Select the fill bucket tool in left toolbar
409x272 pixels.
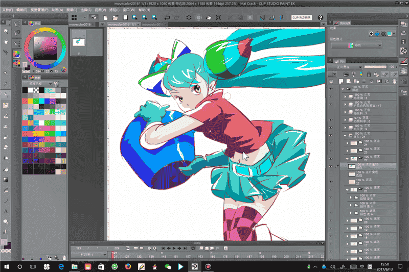coord(6,169)
